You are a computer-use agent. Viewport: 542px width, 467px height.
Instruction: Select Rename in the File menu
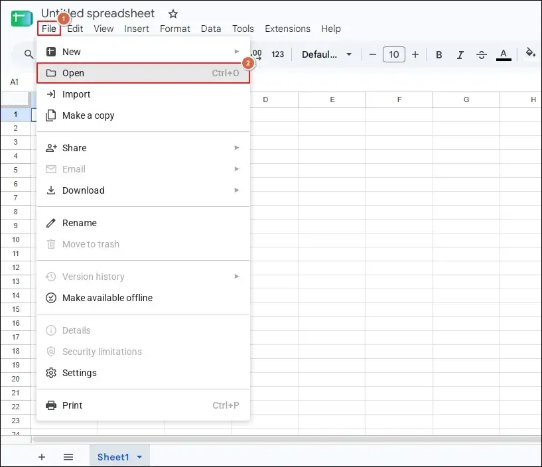click(x=143, y=223)
